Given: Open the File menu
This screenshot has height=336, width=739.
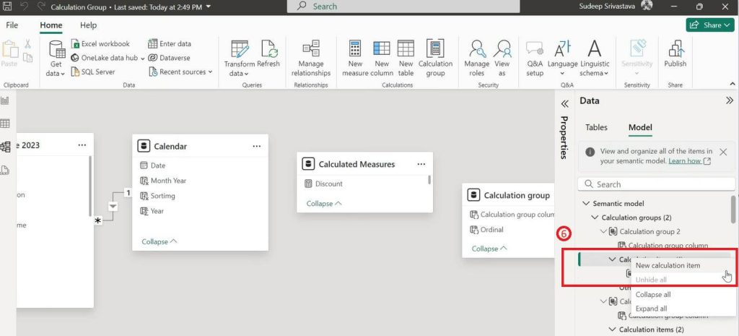Looking at the screenshot, I should (x=12, y=25).
